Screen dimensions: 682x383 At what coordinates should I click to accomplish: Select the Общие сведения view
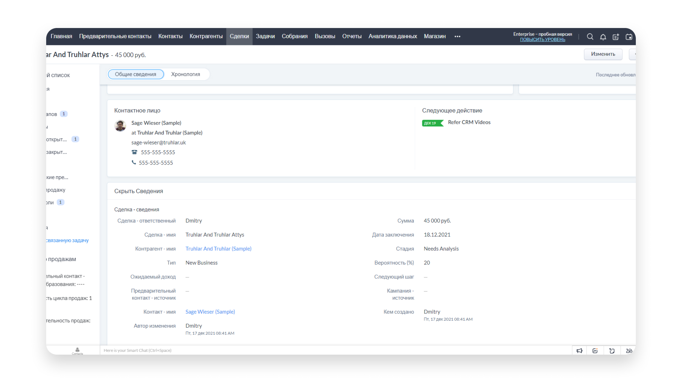point(135,74)
